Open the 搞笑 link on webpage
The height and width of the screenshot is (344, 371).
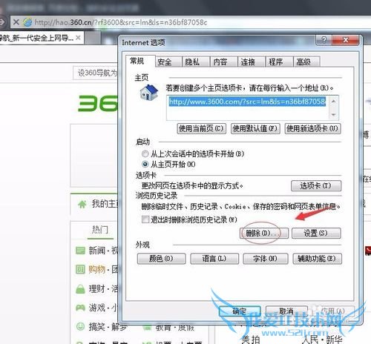pyautogui.click(x=97, y=327)
